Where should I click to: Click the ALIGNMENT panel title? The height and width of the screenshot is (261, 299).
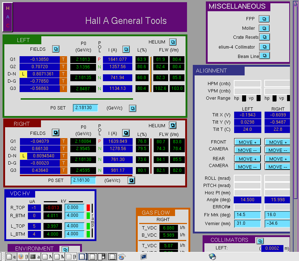211,71
